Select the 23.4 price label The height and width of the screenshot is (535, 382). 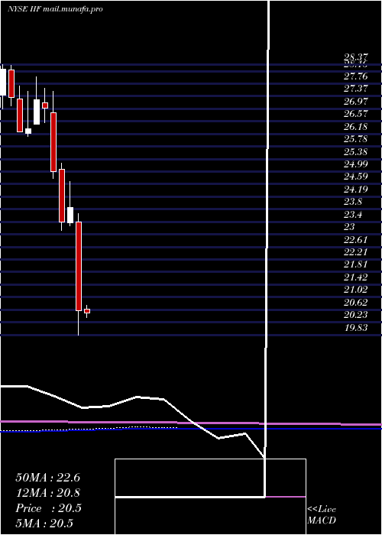point(353,215)
